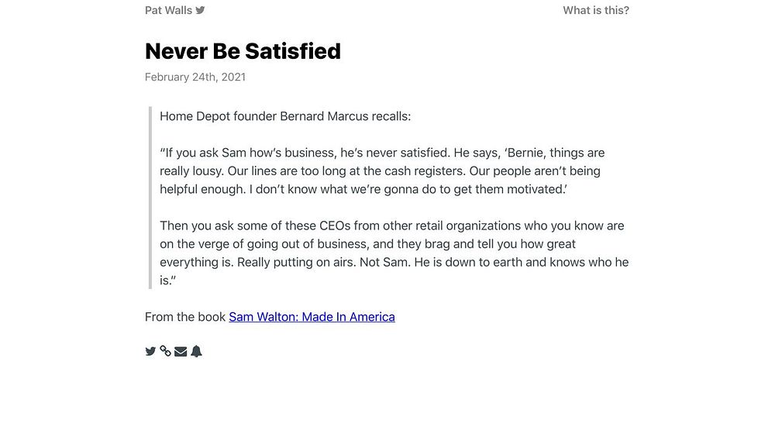Open the Pat Walls author link

point(168,10)
